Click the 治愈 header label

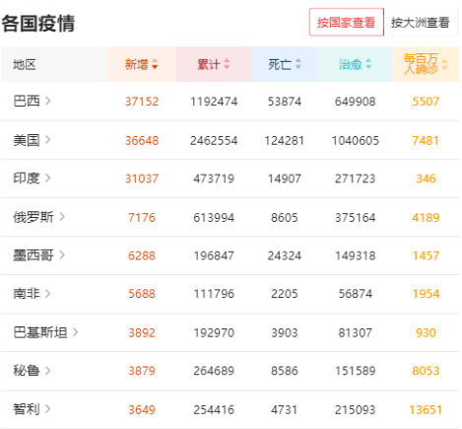351,64
